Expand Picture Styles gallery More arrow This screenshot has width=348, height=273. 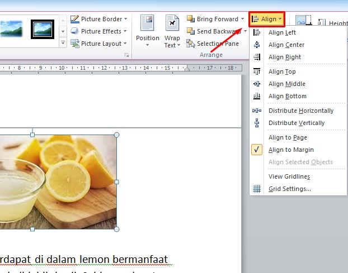[63, 42]
